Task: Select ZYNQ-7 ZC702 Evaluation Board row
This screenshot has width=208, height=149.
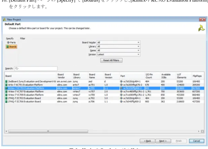Action: click(x=105, y=98)
